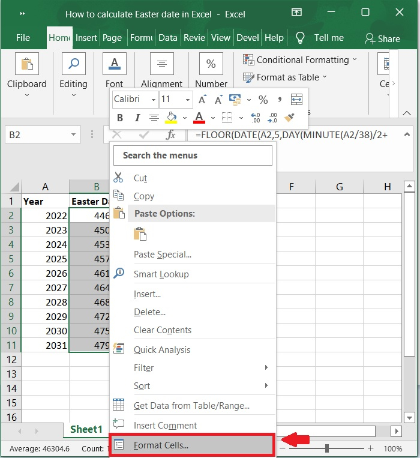Viewport: 420px width, 458px height.
Task: Expand Borders dropdown arrow
Action: point(241,118)
